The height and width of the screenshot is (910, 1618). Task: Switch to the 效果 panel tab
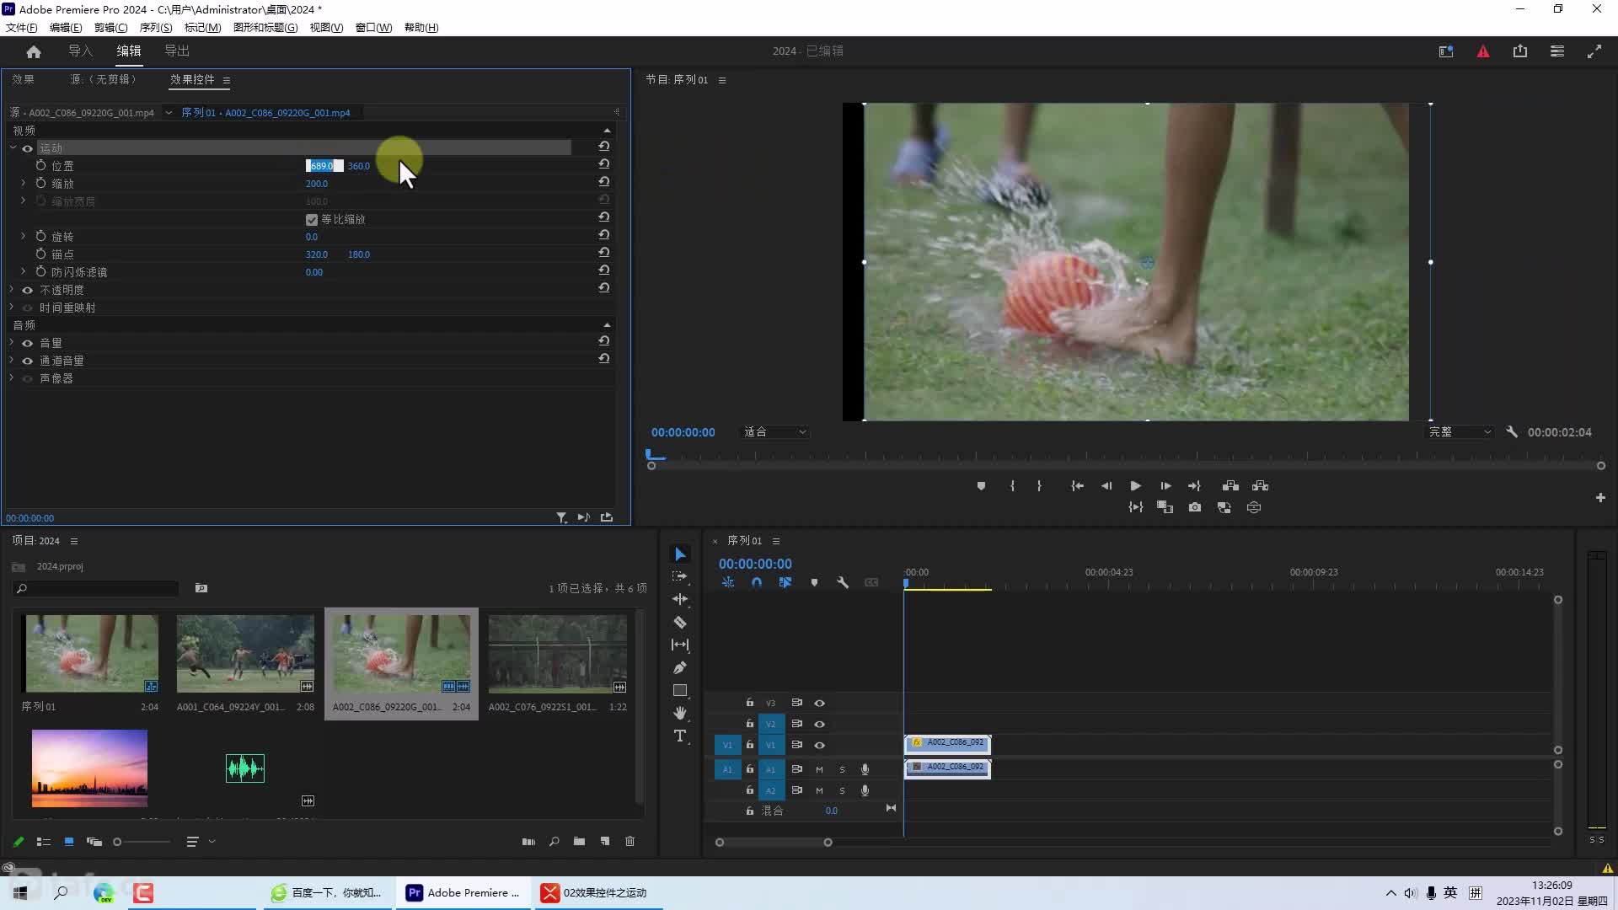point(23,79)
